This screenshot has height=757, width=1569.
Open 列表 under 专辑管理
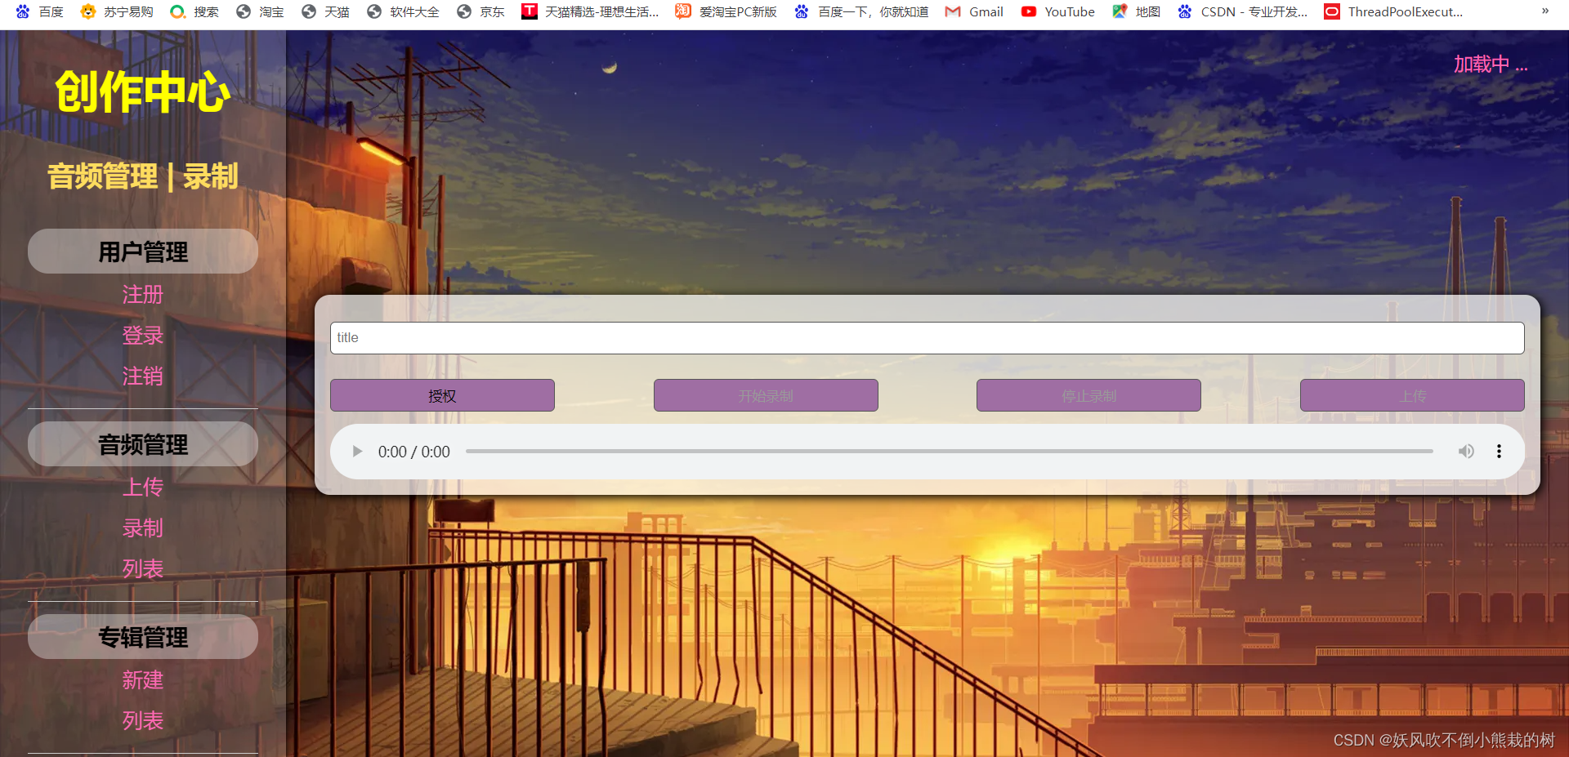point(143,720)
